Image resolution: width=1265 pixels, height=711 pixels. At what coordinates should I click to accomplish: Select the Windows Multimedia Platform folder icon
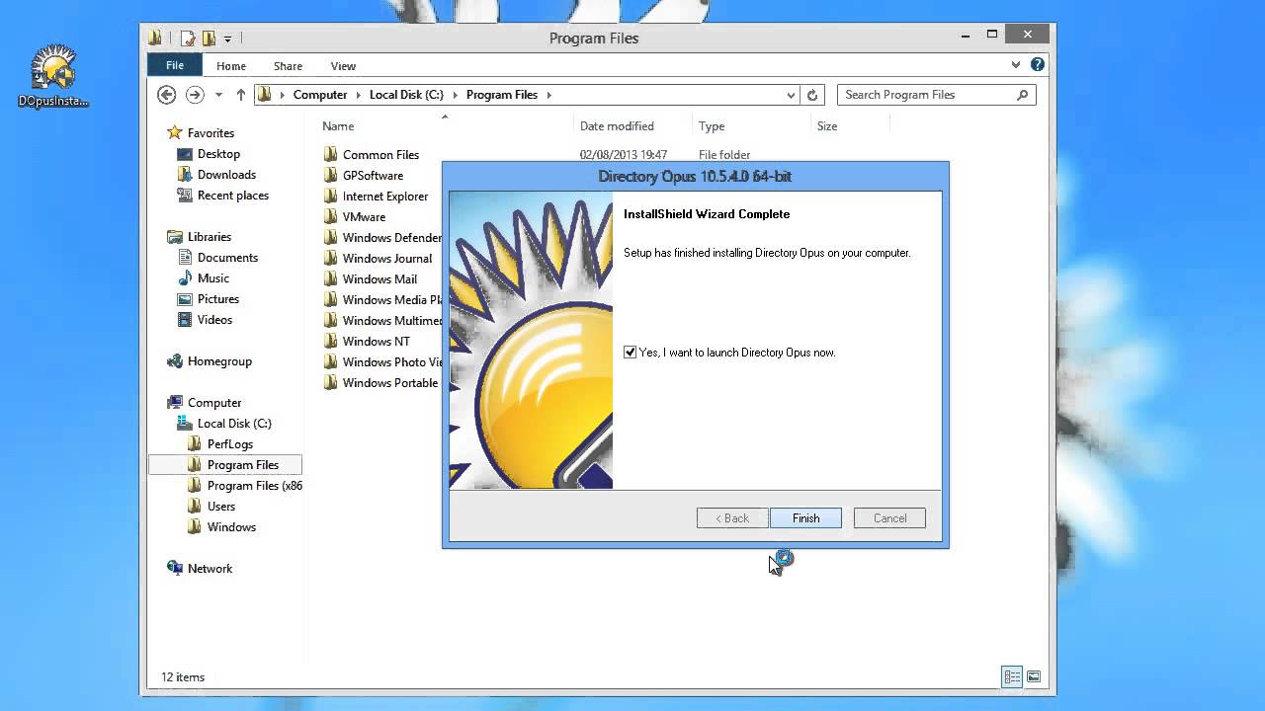click(x=331, y=321)
